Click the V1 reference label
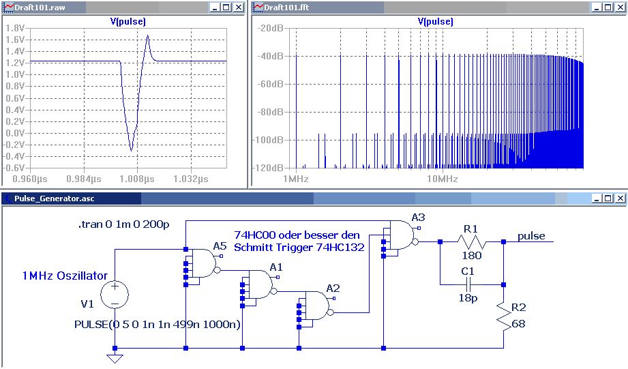628x369 pixels. tap(87, 304)
